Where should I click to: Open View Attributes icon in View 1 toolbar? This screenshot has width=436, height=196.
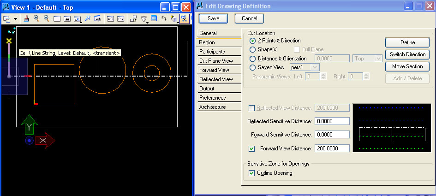6,19
